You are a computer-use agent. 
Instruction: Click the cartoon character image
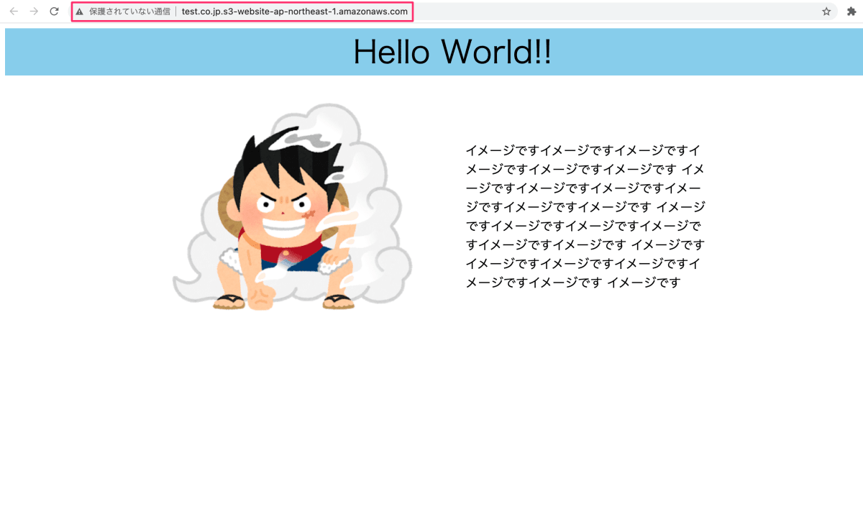pyautogui.click(x=293, y=207)
